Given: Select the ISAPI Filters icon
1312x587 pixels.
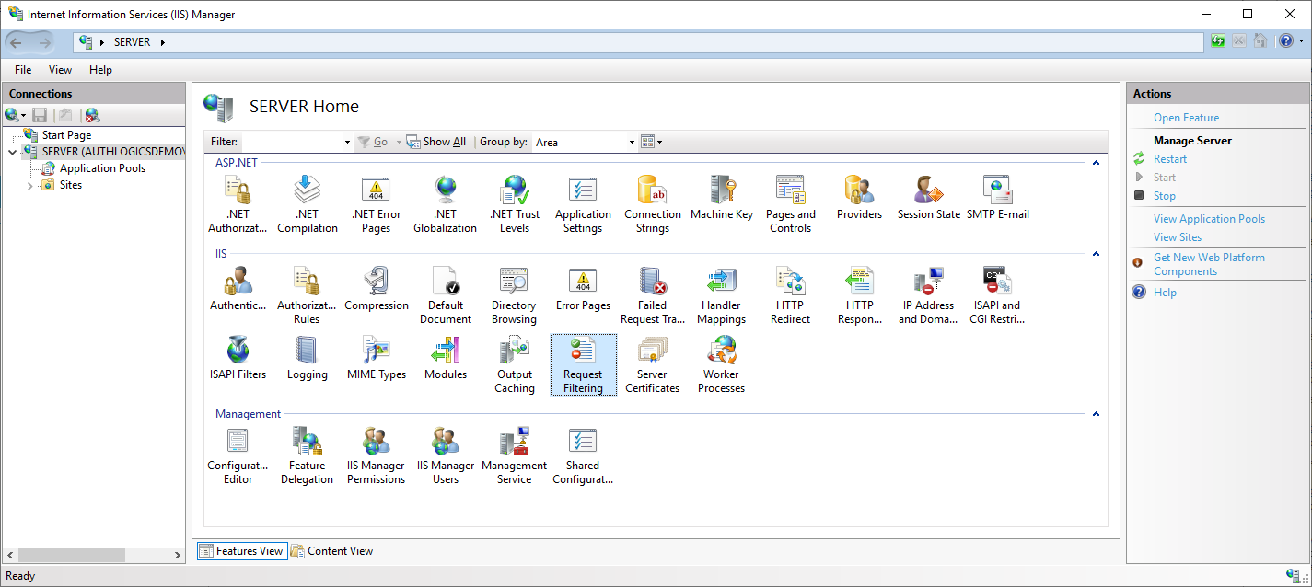Looking at the screenshot, I should pos(238,358).
